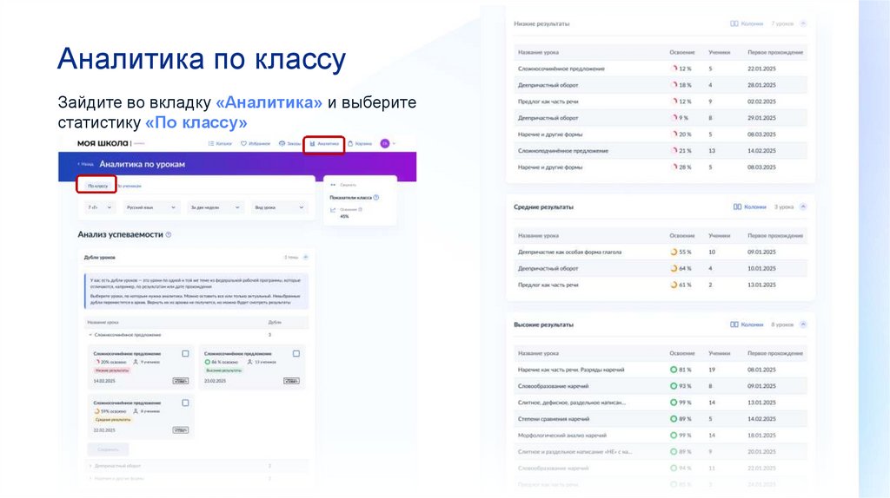Click badge button on card dated 14.02.2025

click(180, 381)
